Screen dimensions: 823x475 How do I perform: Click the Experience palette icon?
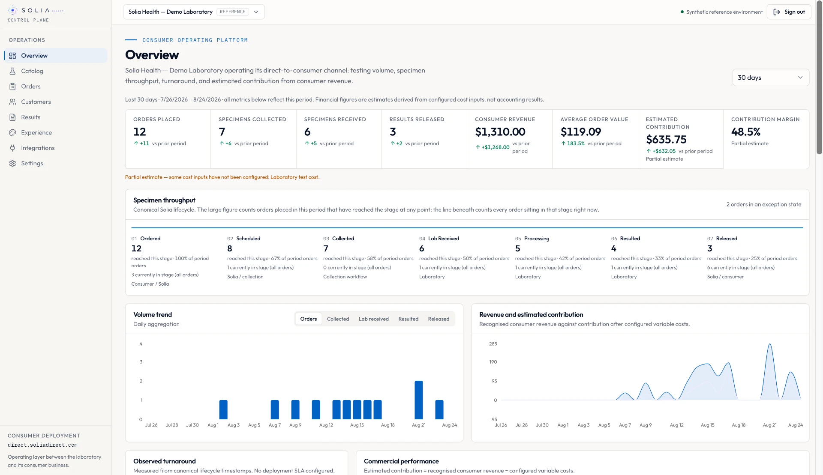12,133
